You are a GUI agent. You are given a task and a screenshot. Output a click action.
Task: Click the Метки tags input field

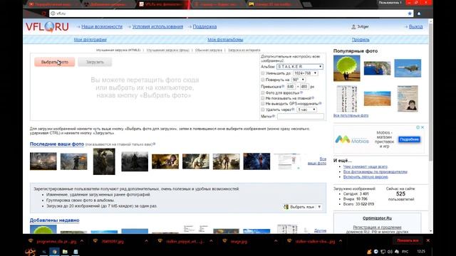(301, 116)
